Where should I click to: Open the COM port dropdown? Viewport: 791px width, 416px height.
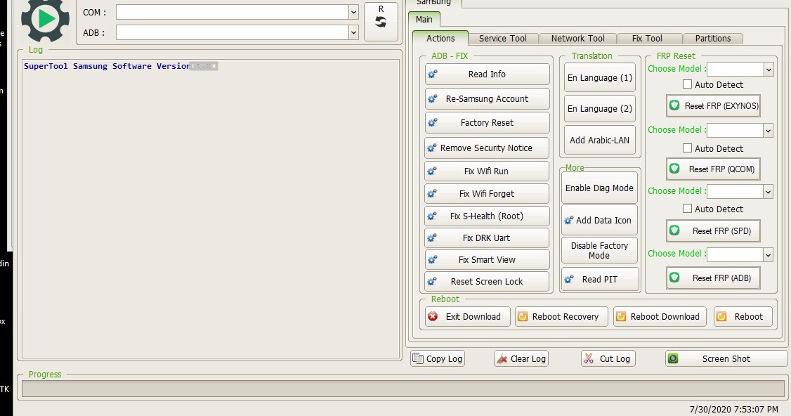pos(353,12)
